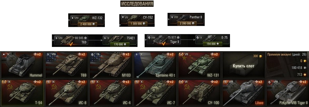
Task: Click the 1 305 000 price on СУ-152
Action: (137, 24)
